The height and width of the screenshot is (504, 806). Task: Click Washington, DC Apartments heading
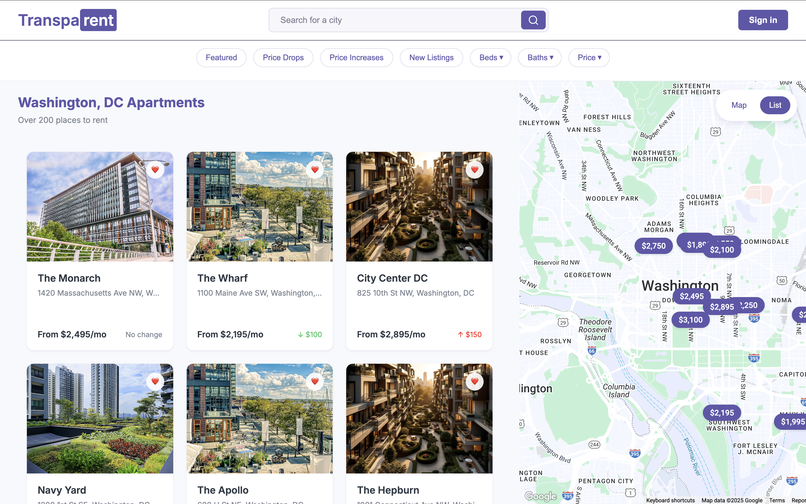click(x=111, y=102)
